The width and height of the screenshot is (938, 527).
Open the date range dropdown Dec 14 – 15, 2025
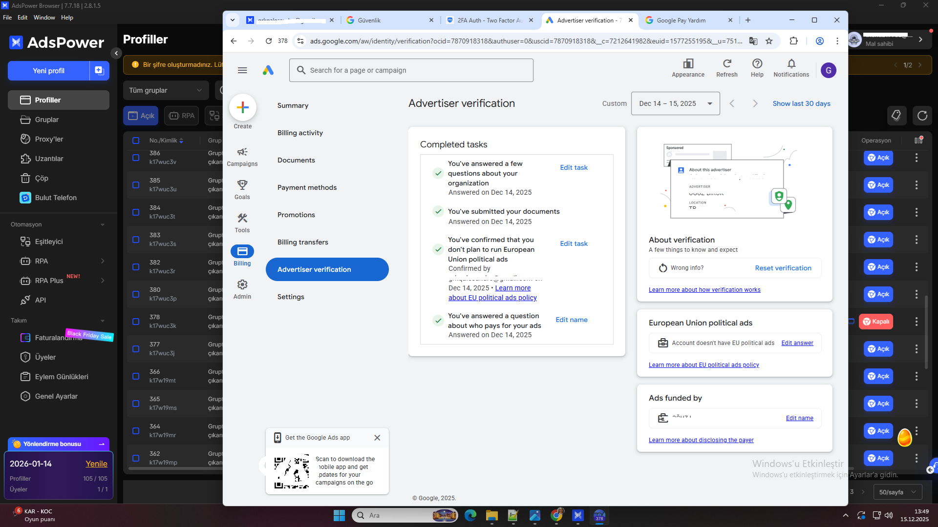675,103
